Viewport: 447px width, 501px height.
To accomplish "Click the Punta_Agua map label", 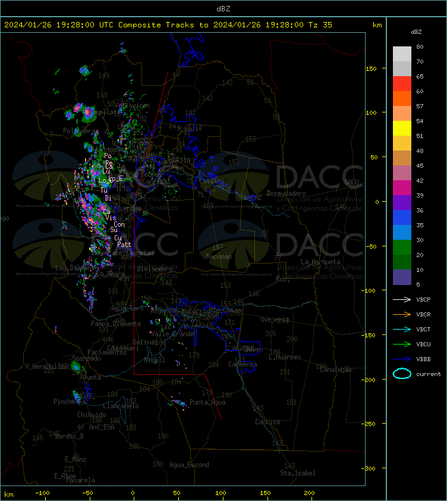I will pos(207,402).
